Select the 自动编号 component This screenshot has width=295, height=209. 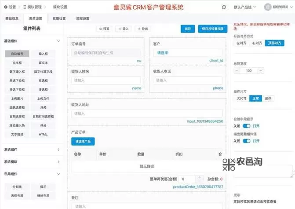point(17,54)
